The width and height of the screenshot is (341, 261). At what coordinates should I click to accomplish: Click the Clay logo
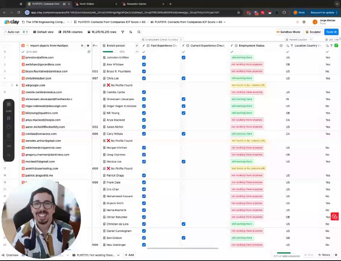point(12,22)
